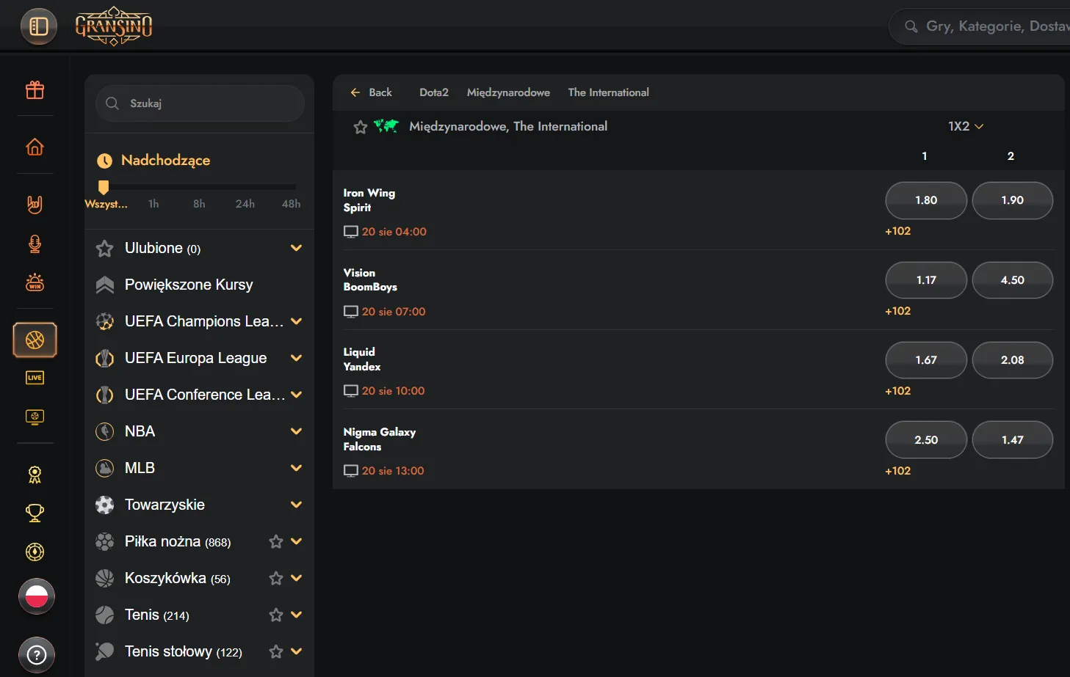The height and width of the screenshot is (677, 1070).
Task: Open the rock hand icon section
Action: pyautogui.click(x=35, y=204)
